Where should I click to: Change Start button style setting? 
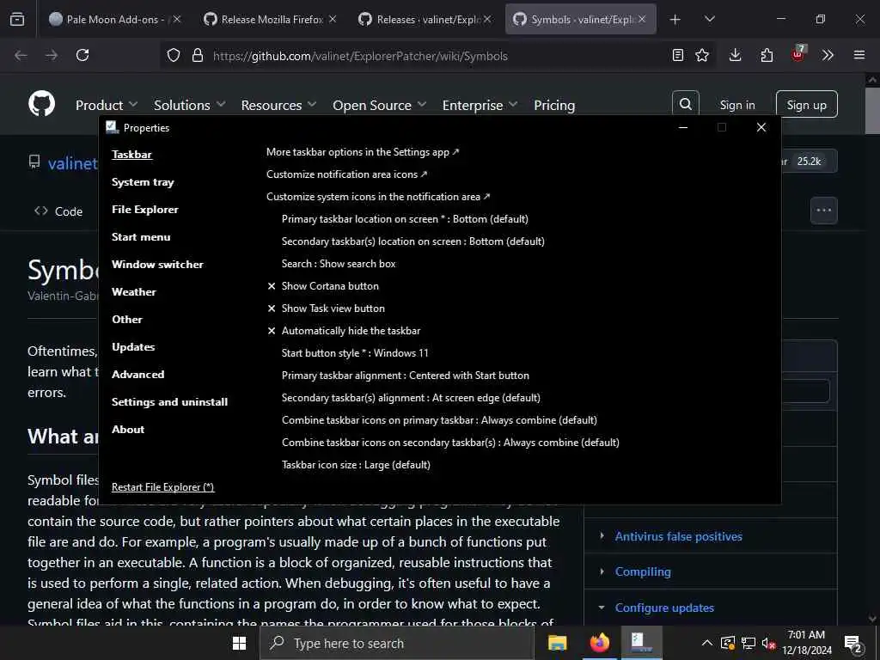[355, 353]
